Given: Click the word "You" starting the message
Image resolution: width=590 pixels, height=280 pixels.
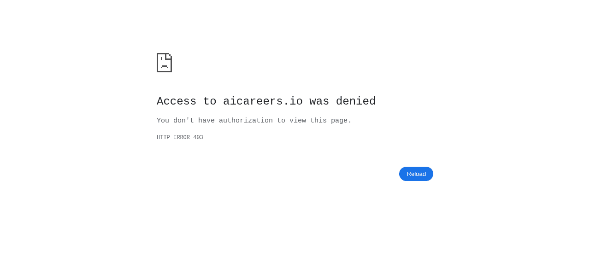Looking at the screenshot, I should (163, 121).
